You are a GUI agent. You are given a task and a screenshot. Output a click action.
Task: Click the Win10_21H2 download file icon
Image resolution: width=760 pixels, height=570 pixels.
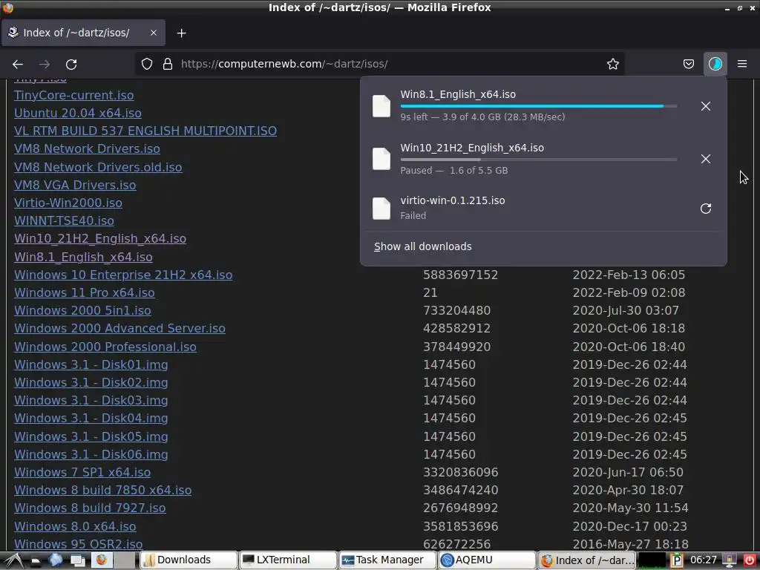(381, 159)
